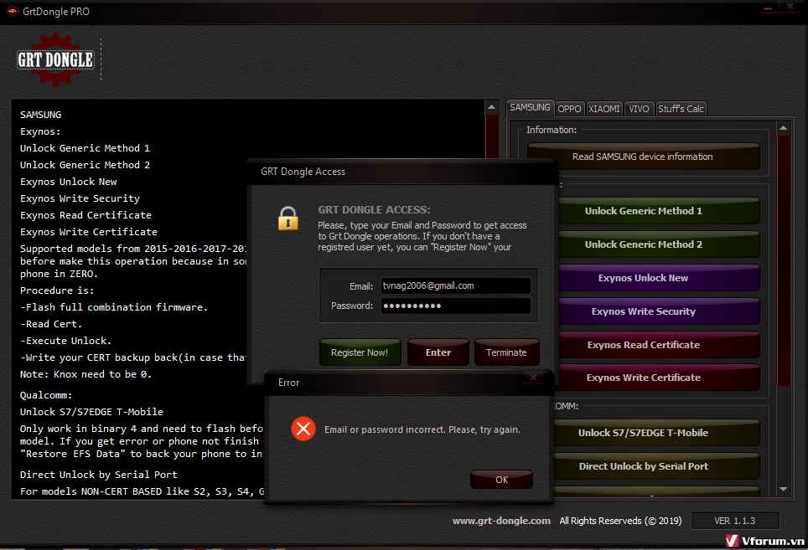
Task: Click the Exynos Write Security button
Action: (x=657, y=311)
